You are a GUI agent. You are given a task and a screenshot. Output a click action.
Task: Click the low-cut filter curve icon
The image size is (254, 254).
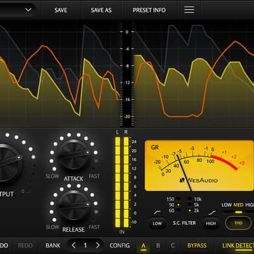tap(157, 212)
